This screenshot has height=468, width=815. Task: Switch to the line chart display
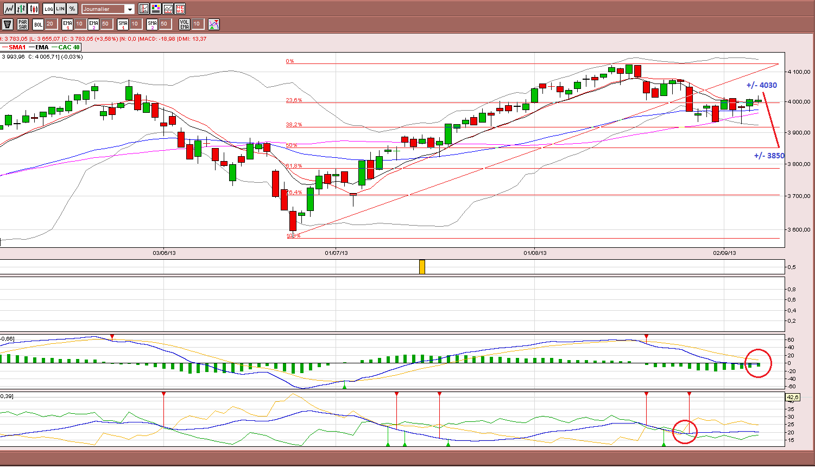[x=9, y=9]
